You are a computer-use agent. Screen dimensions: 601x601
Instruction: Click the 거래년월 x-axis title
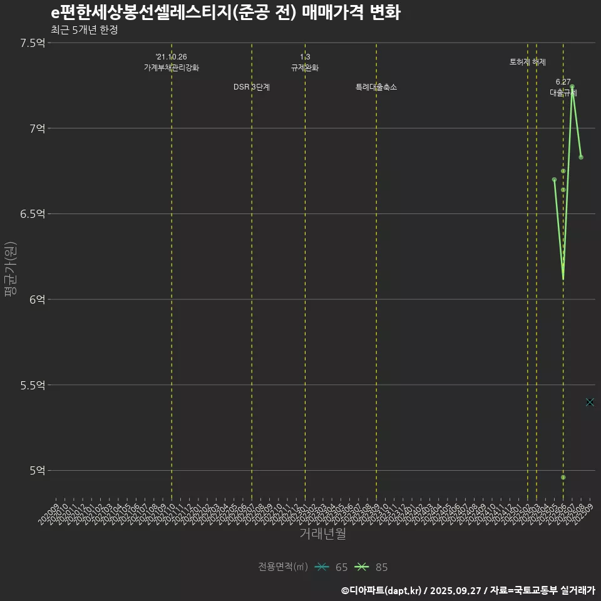pos(322,534)
